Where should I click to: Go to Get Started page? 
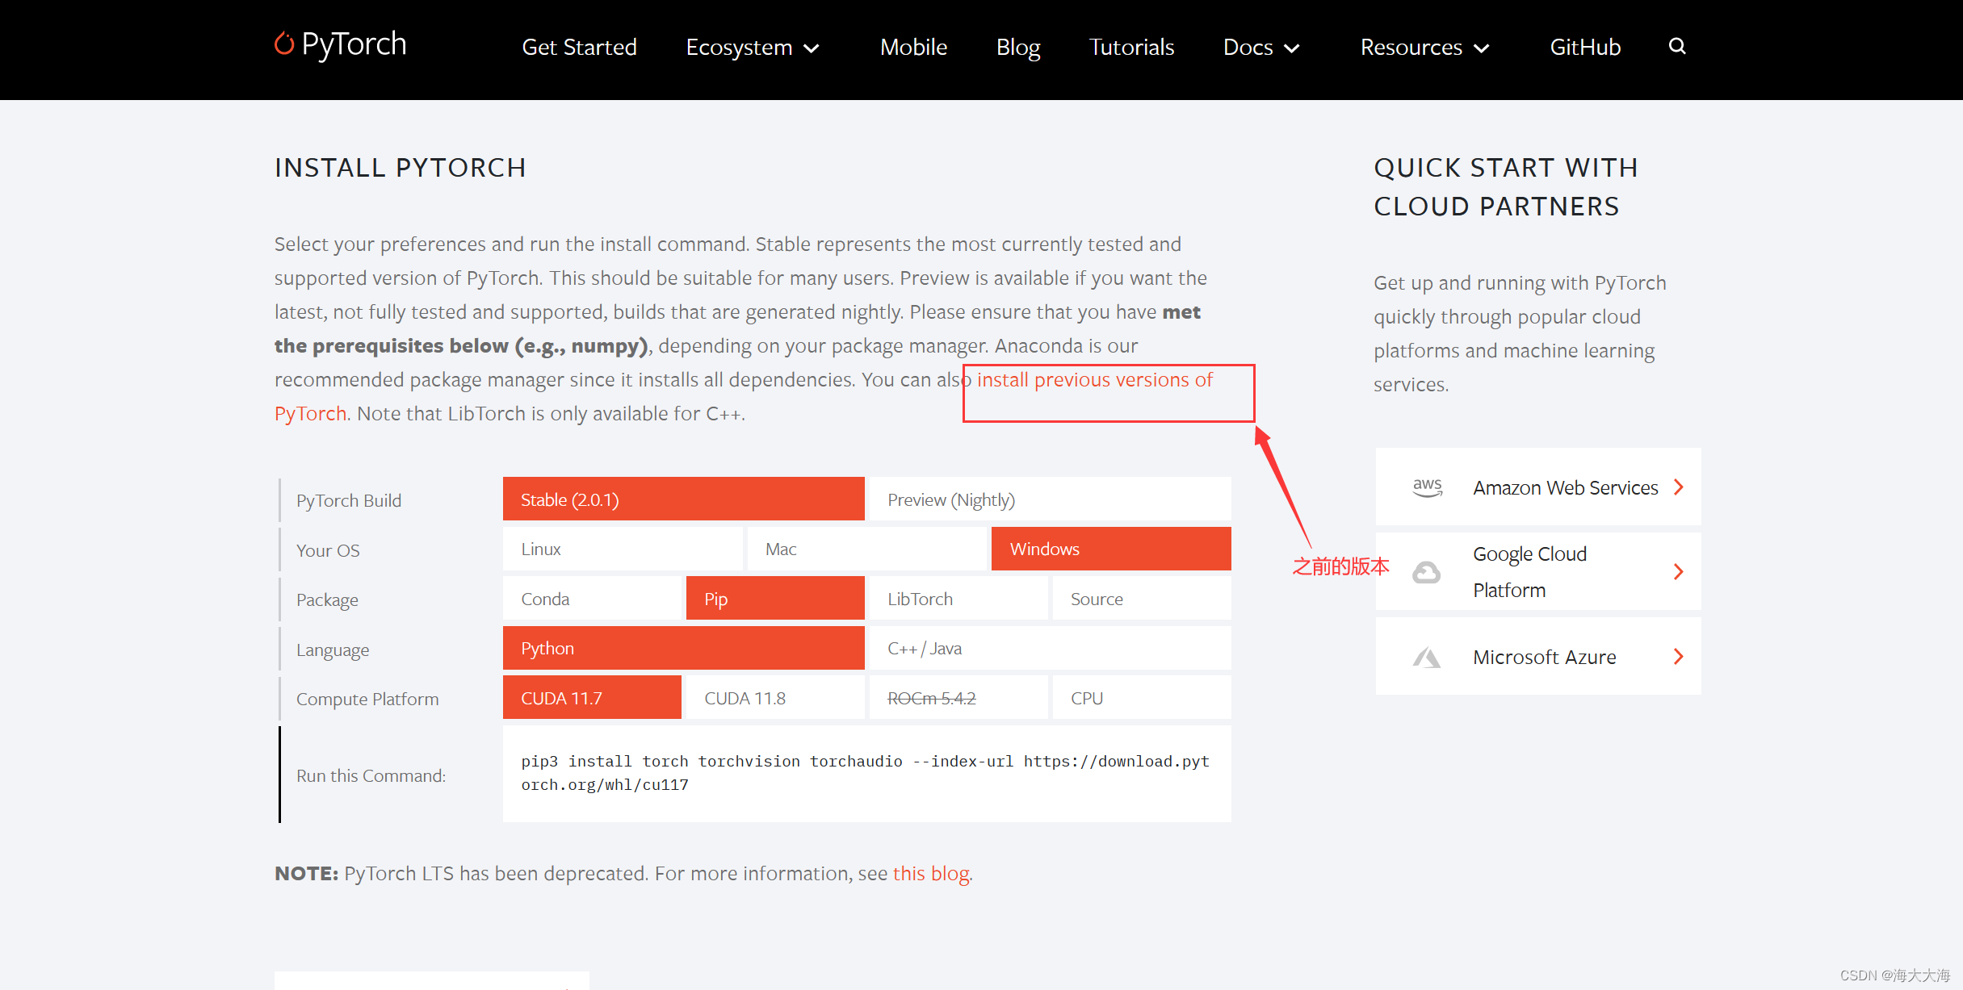pos(579,48)
